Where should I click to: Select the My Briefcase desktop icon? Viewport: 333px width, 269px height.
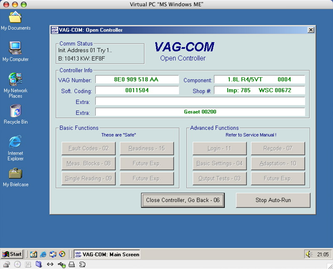tap(15, 178)
